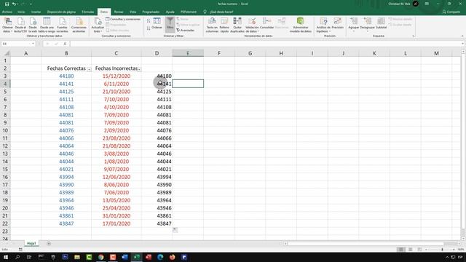Click the Save icon in the title bar
The width and height of the screenshot is (466, 262).
pos(7,4)
